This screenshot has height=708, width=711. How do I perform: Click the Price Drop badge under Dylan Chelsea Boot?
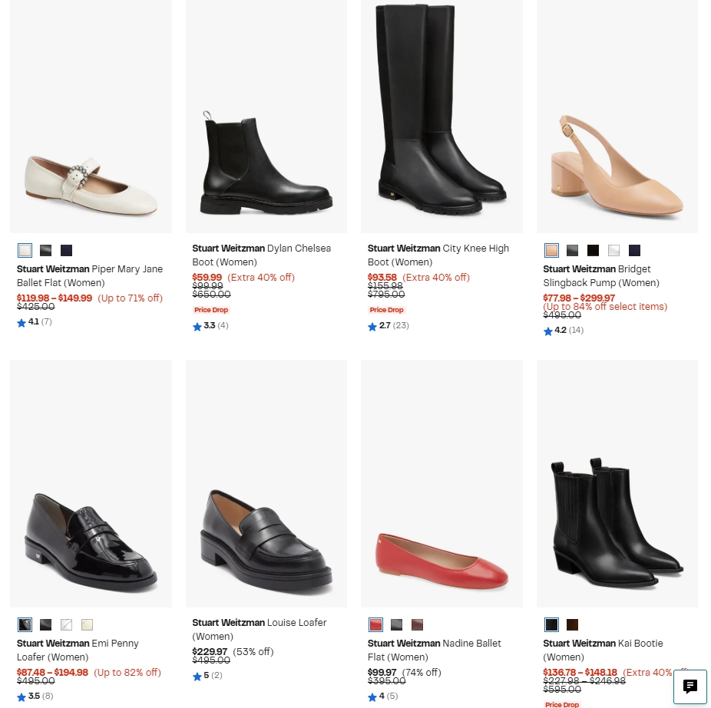pyautogui.click(x=211, y=310)
